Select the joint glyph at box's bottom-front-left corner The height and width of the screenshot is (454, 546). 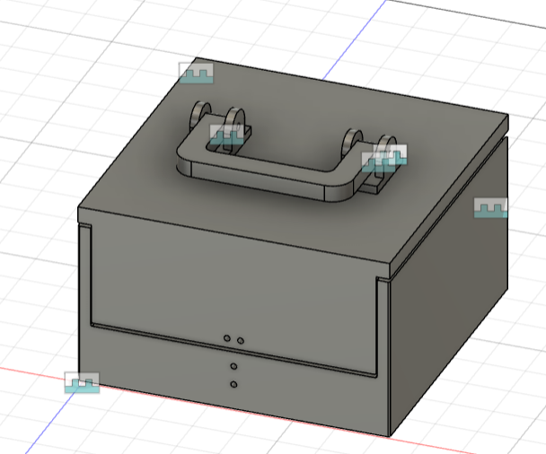(82, 383)
